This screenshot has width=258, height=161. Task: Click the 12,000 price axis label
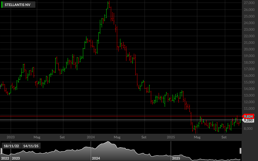click(x=249, y=102)
